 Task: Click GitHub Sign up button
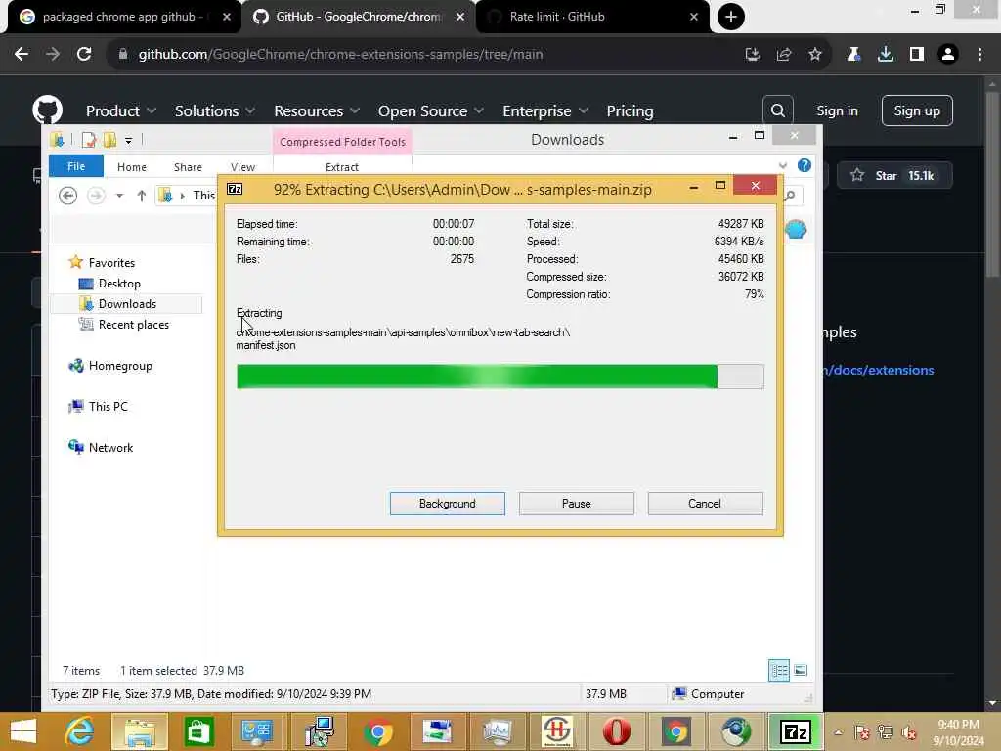tap(917, 111)
